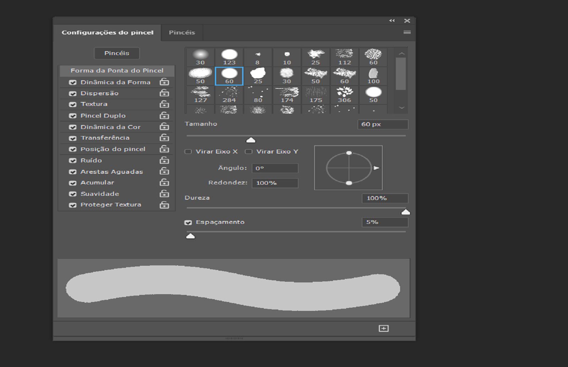Click the Espaçamento percentage field
Viewport: 568px width, 367px height.
coord(385,222)
